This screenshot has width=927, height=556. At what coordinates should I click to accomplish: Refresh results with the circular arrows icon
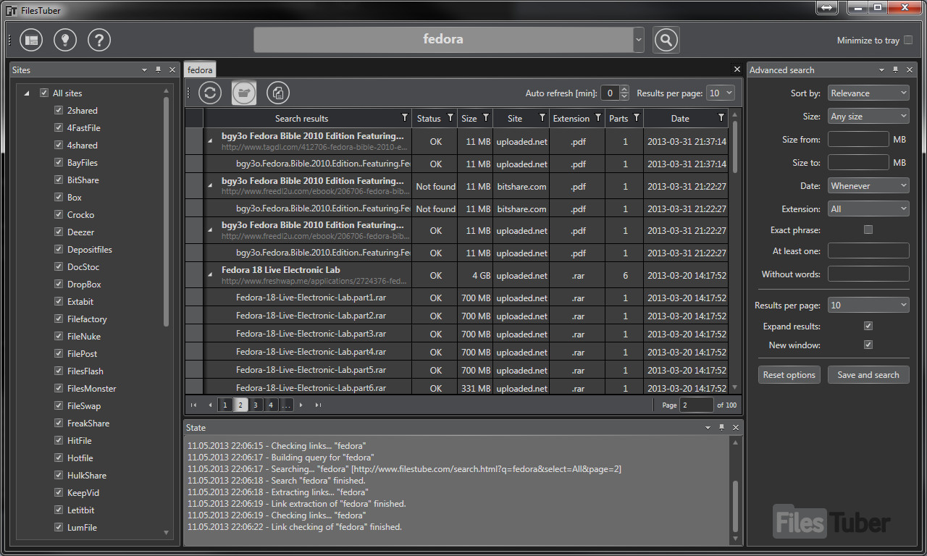pos(210,93)
